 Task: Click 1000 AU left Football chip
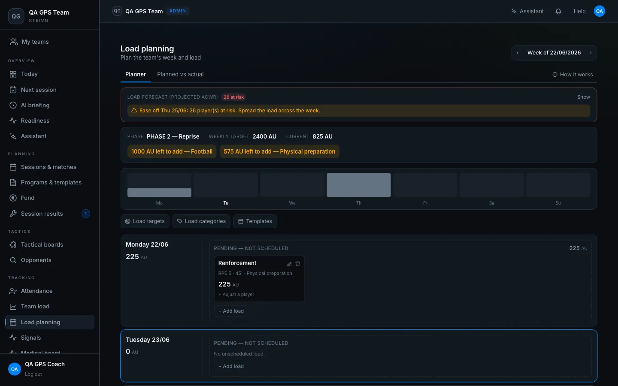172,151
